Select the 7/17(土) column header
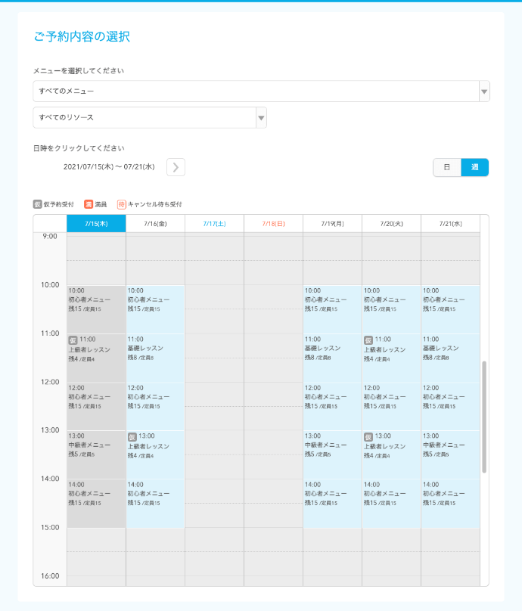 pos(214,224)
